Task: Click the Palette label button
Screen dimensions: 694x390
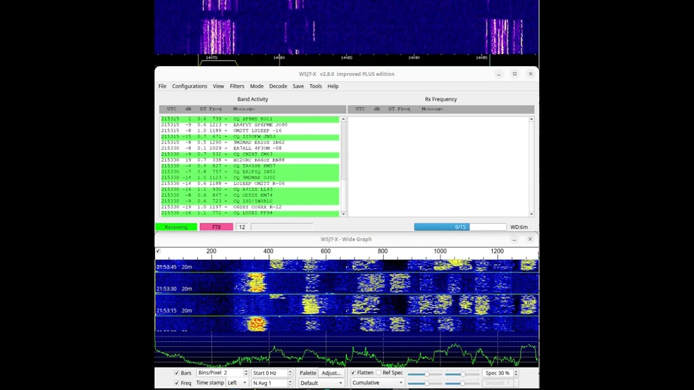Action: pos(308,373)
